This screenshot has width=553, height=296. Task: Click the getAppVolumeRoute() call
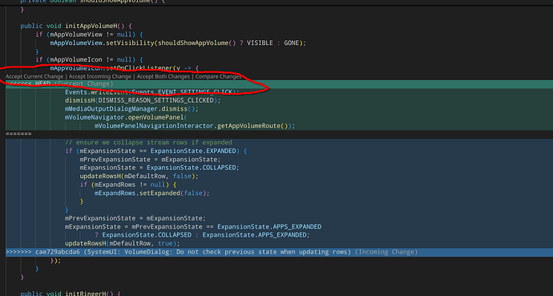coord(252,126)
